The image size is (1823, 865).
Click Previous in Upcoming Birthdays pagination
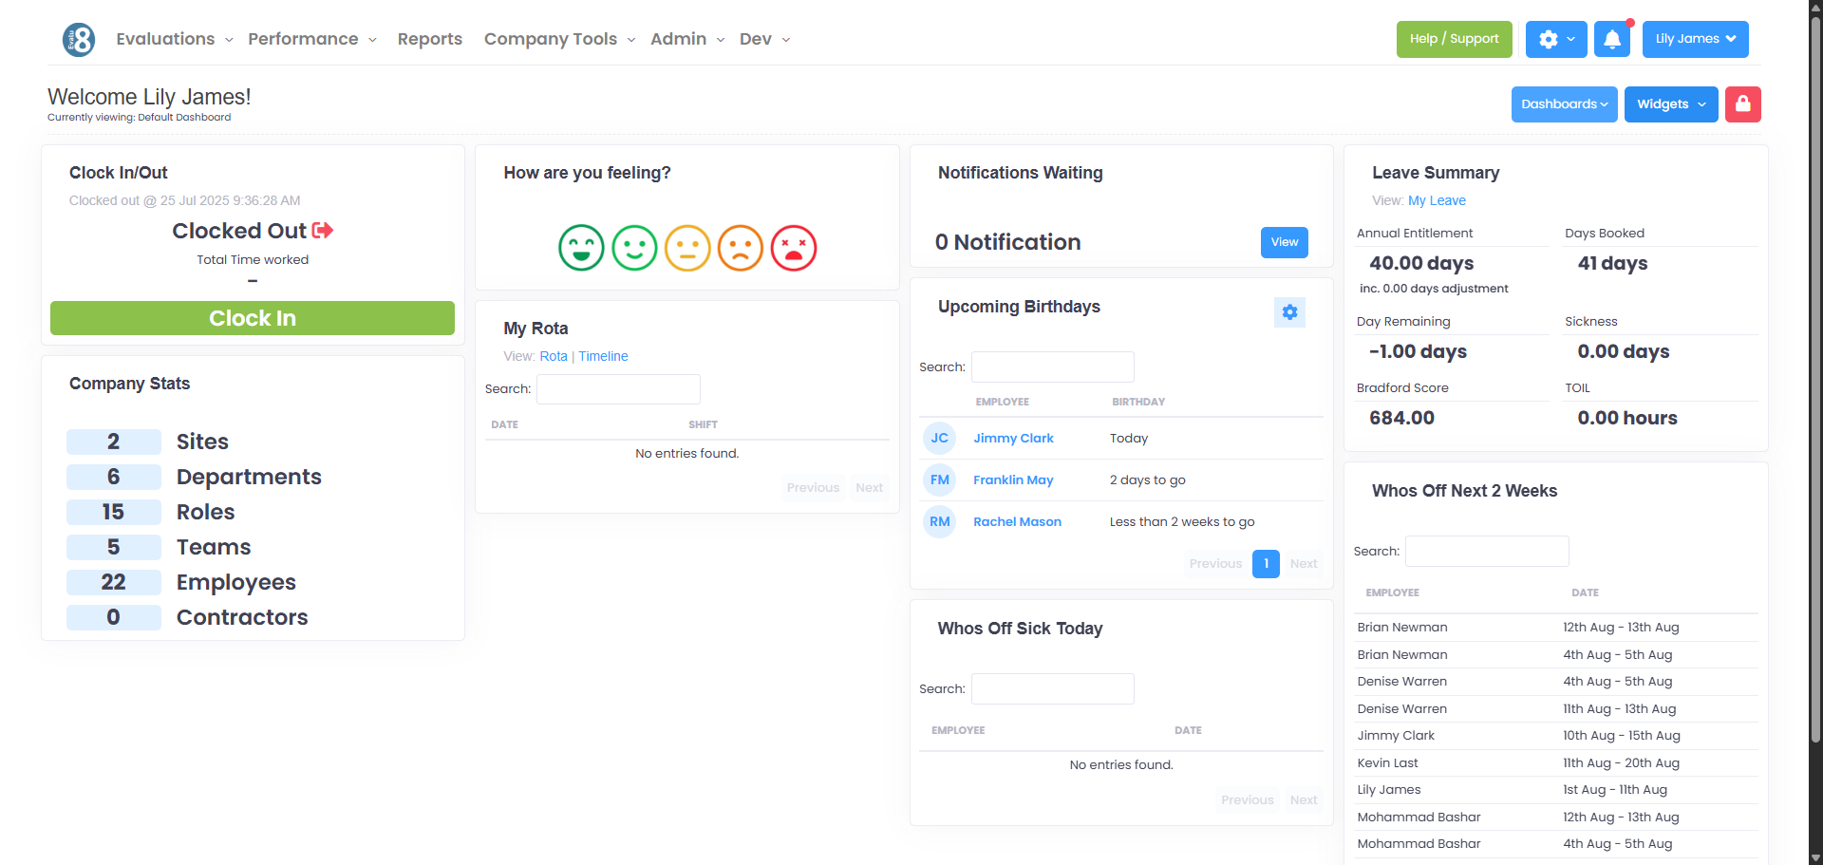(x=1215, y=564)
